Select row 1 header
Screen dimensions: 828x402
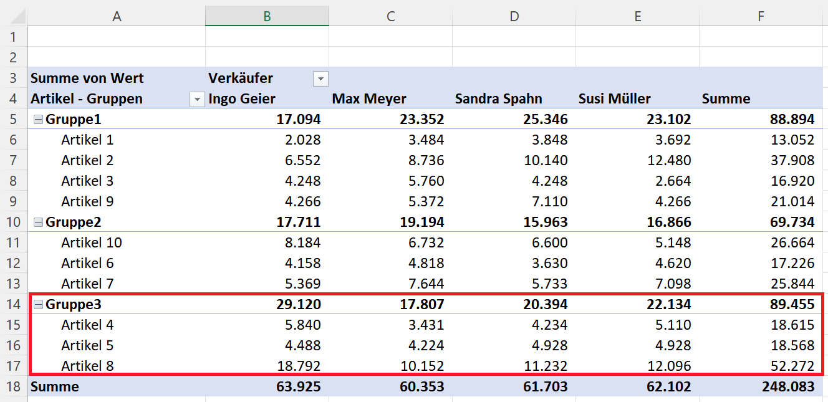point(14,37)
